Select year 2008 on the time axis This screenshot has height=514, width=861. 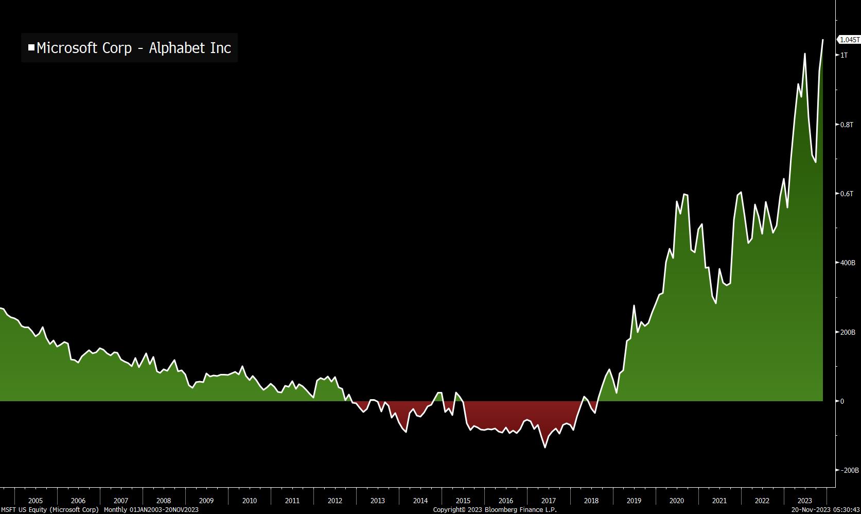point(164,501)
